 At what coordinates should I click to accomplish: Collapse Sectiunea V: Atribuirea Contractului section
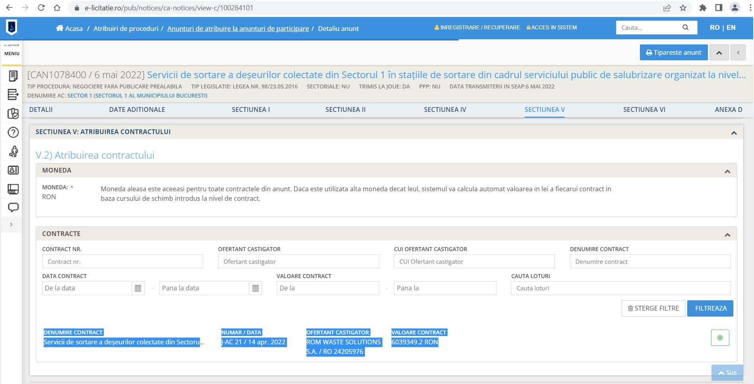point(734,133)
